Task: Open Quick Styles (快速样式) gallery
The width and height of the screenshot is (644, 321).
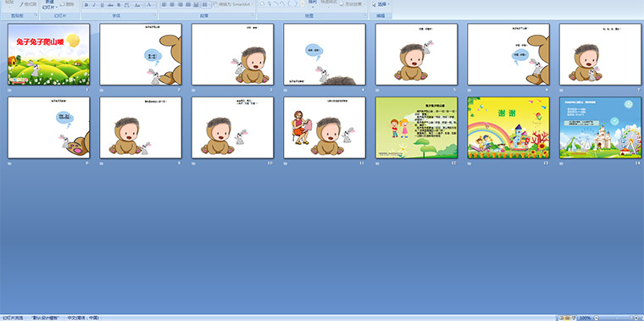Action: click(x=329, y=4)
